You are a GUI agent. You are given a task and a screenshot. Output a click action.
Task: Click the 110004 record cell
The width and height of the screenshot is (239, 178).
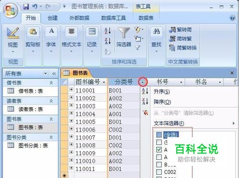tap(90, 114)
